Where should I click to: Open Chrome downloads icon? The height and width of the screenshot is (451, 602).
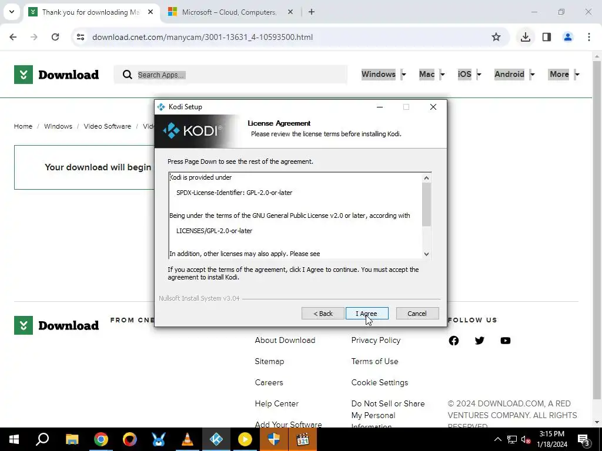click(525, 37)
